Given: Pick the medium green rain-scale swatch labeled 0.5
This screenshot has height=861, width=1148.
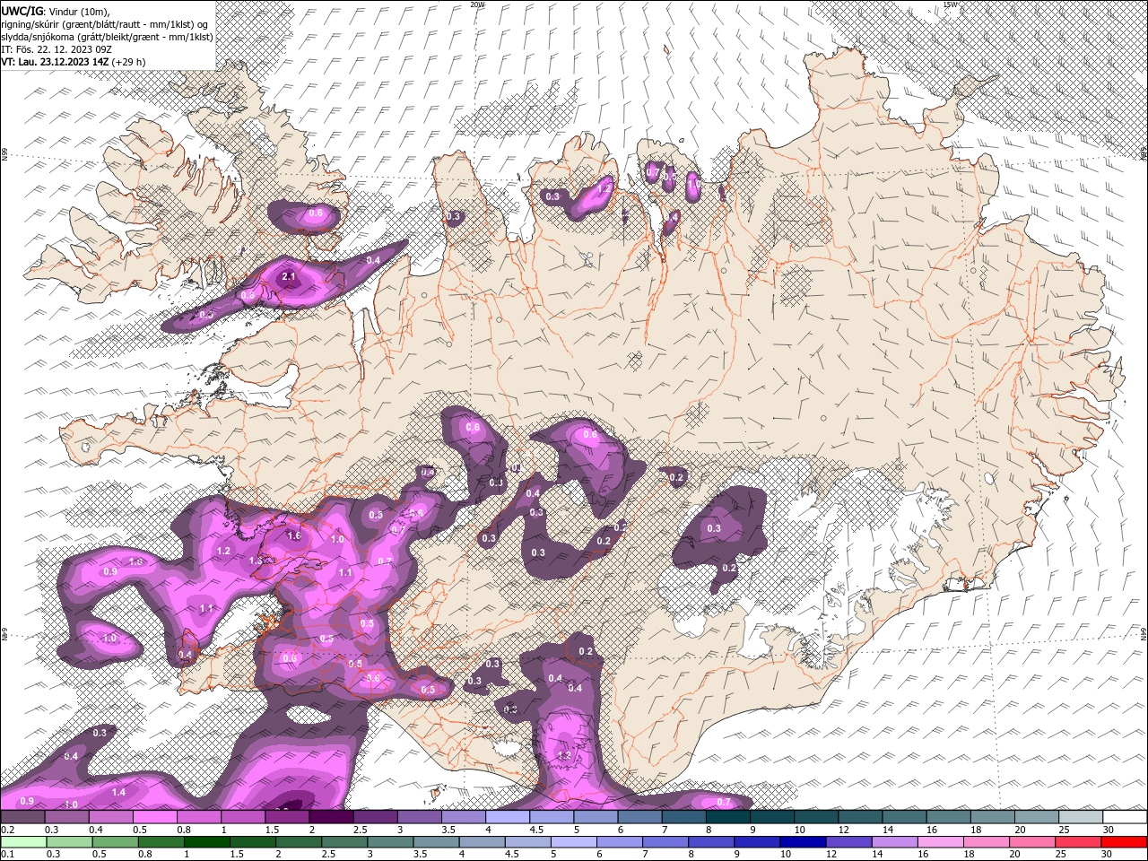Looking at the screenshot, I should (x=115, y=842).
